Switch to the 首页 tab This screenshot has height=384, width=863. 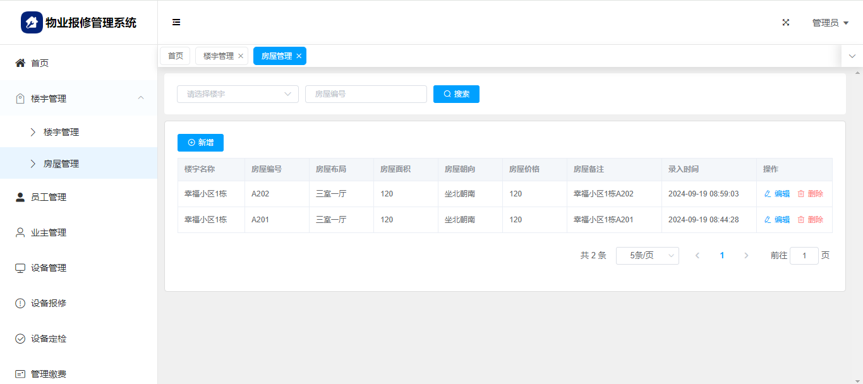[175, 56]
